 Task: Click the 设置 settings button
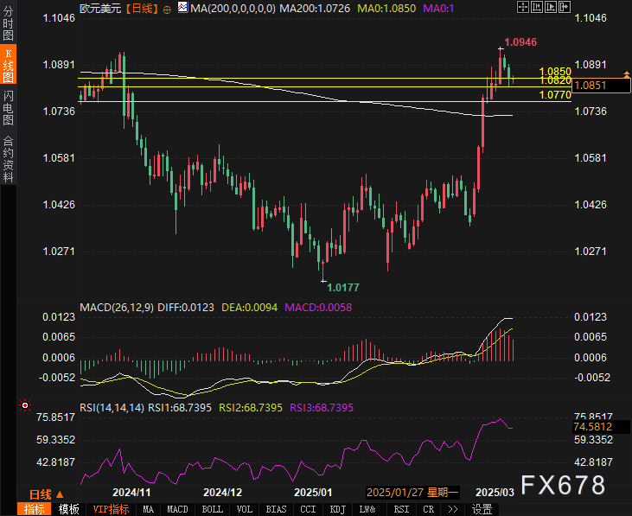coord(482,509)
